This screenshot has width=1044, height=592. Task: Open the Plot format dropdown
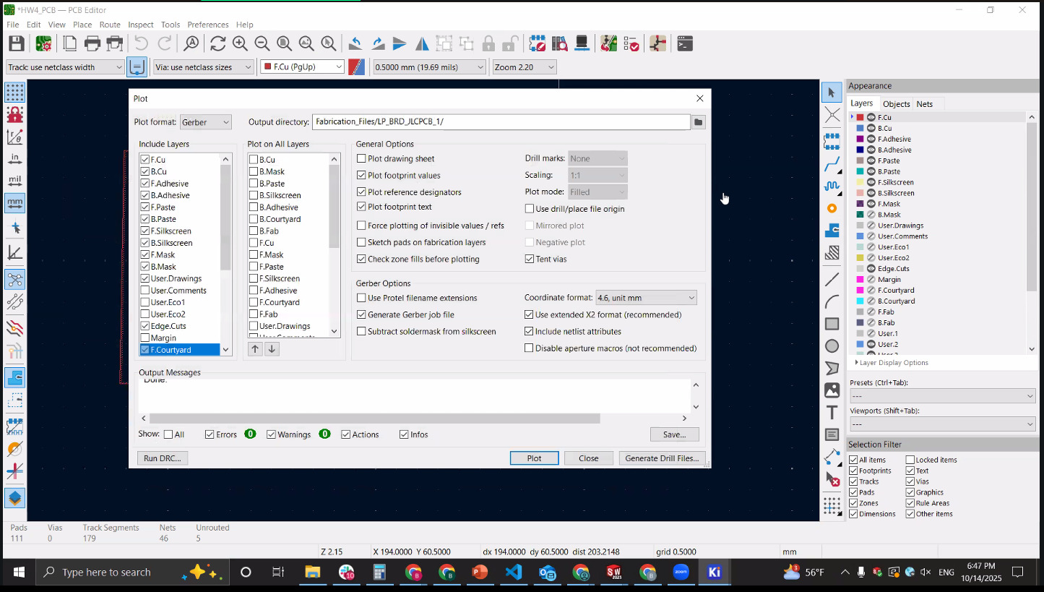(x=206, y=122)
